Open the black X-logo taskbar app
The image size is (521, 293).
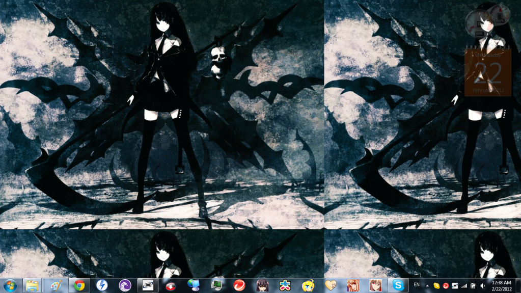148,285
